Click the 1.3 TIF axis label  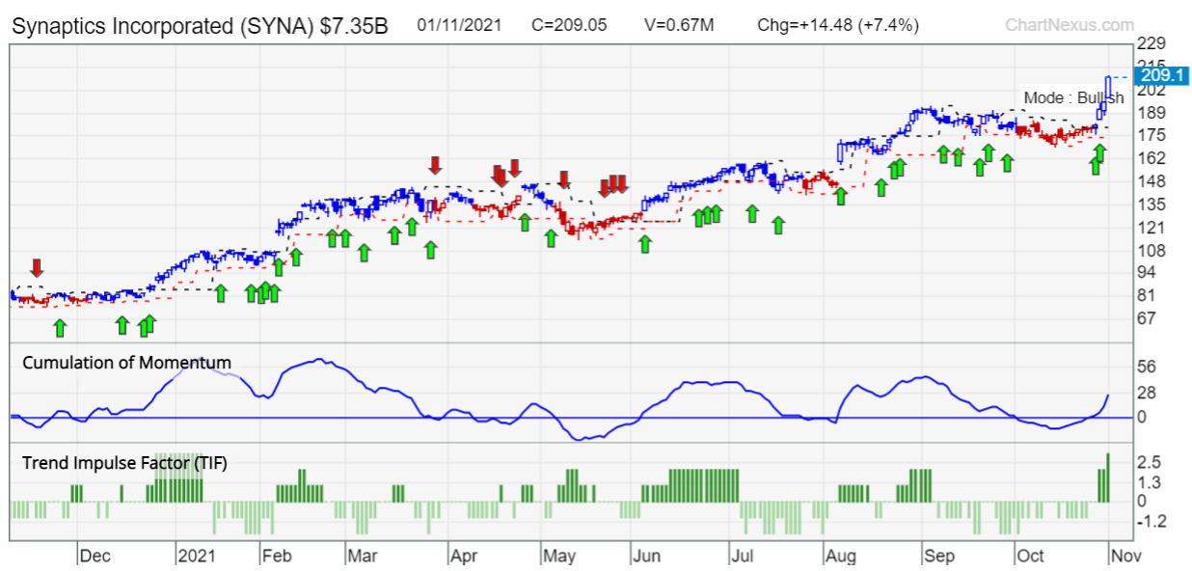point(1149,482)
